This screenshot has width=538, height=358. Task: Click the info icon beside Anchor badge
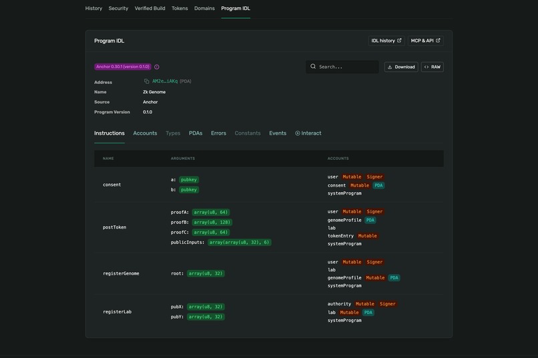[x=157, y=67]
